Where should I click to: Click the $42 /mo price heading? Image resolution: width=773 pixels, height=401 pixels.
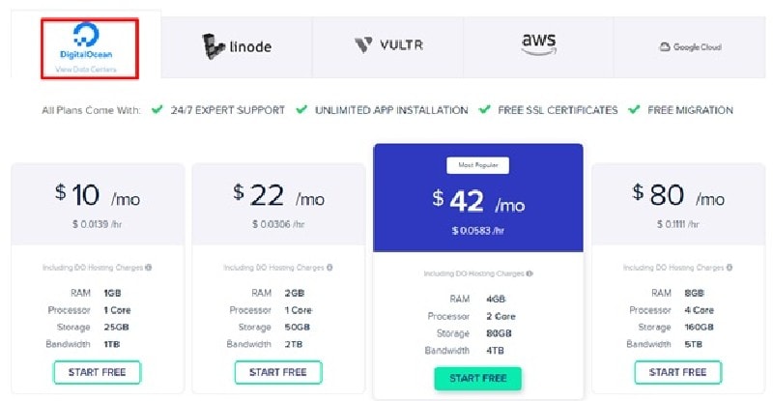pos(478,202)
